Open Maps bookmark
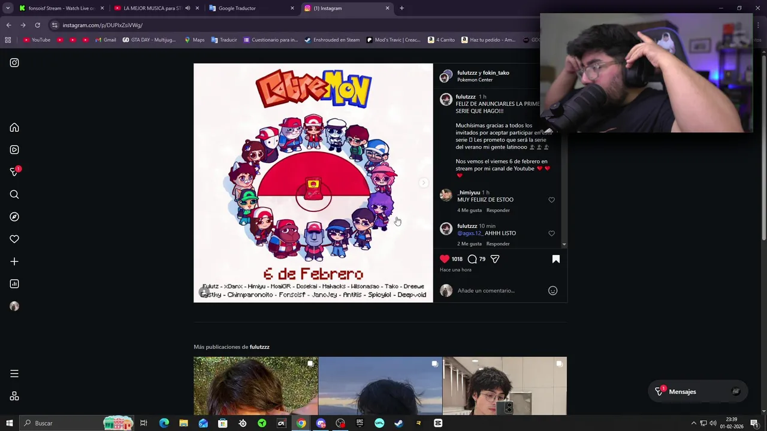Screen dimensions: 767x431 point(194,40)
